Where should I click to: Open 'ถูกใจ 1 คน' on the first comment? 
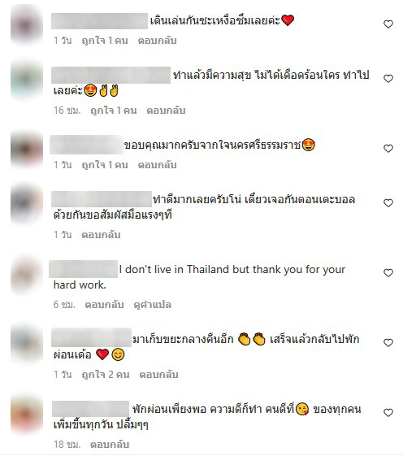[105, 41]
